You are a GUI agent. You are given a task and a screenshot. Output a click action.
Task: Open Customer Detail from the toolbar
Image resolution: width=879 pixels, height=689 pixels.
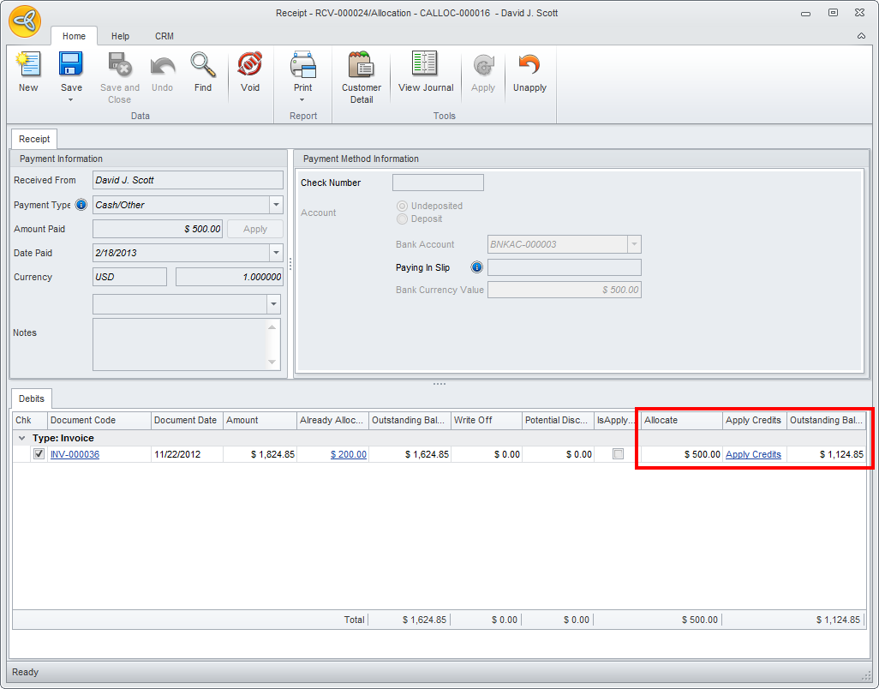(362, 67)
